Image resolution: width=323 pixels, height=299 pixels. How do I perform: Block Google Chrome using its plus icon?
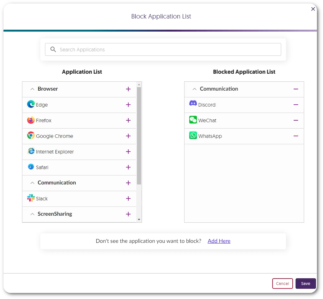click(128, 136)
